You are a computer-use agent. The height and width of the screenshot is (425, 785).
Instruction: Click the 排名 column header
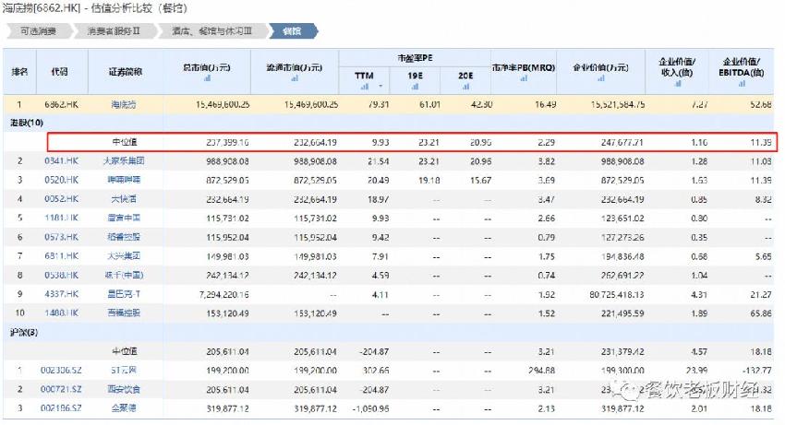pyautogui.click(x=19, y=72)
